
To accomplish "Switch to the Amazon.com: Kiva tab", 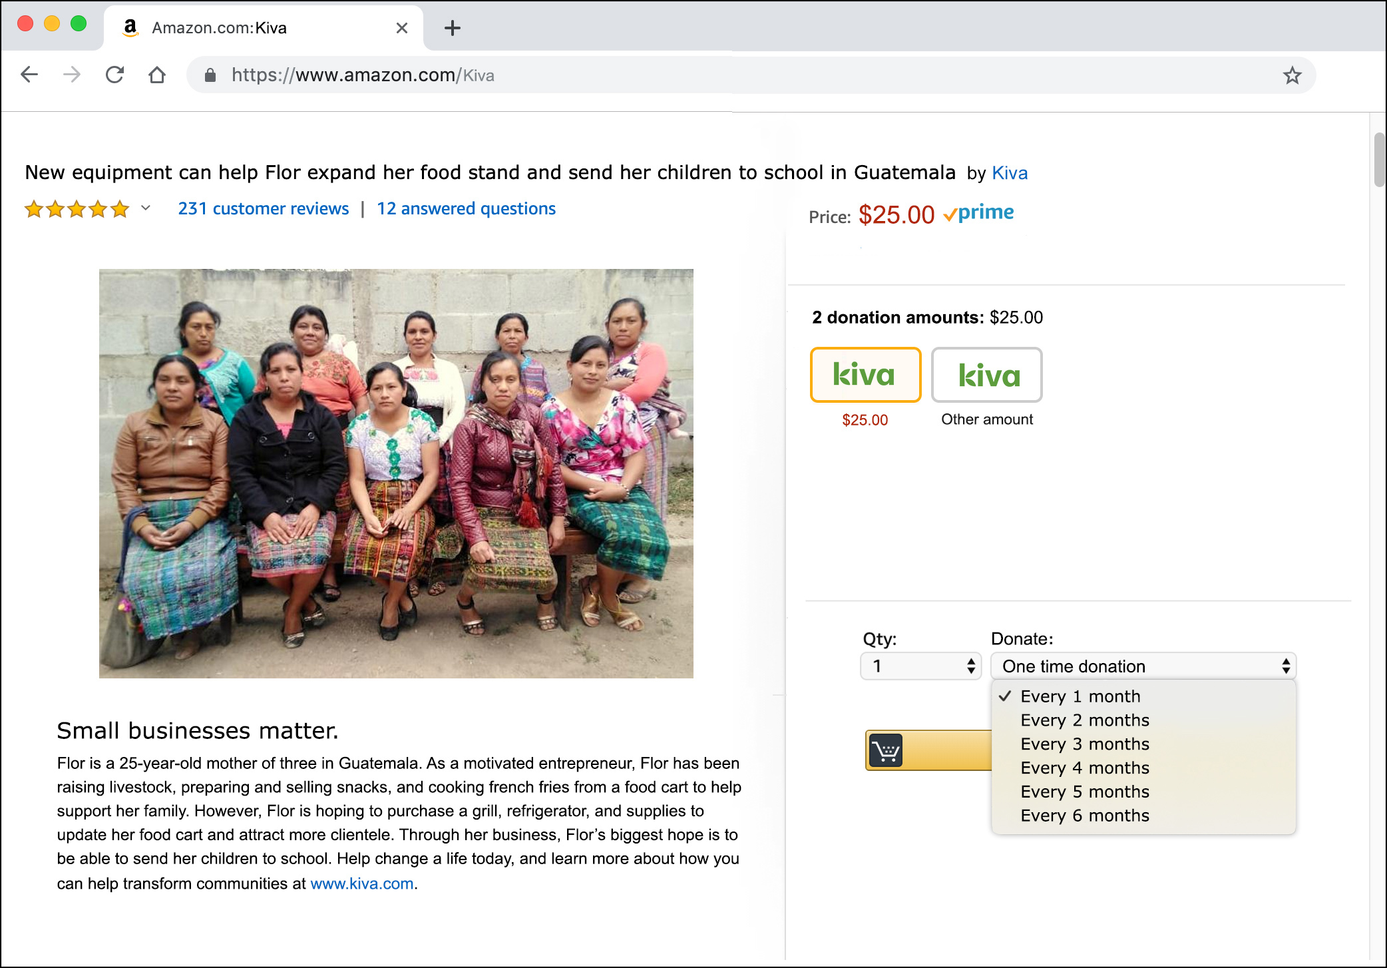I will (263, 28).
